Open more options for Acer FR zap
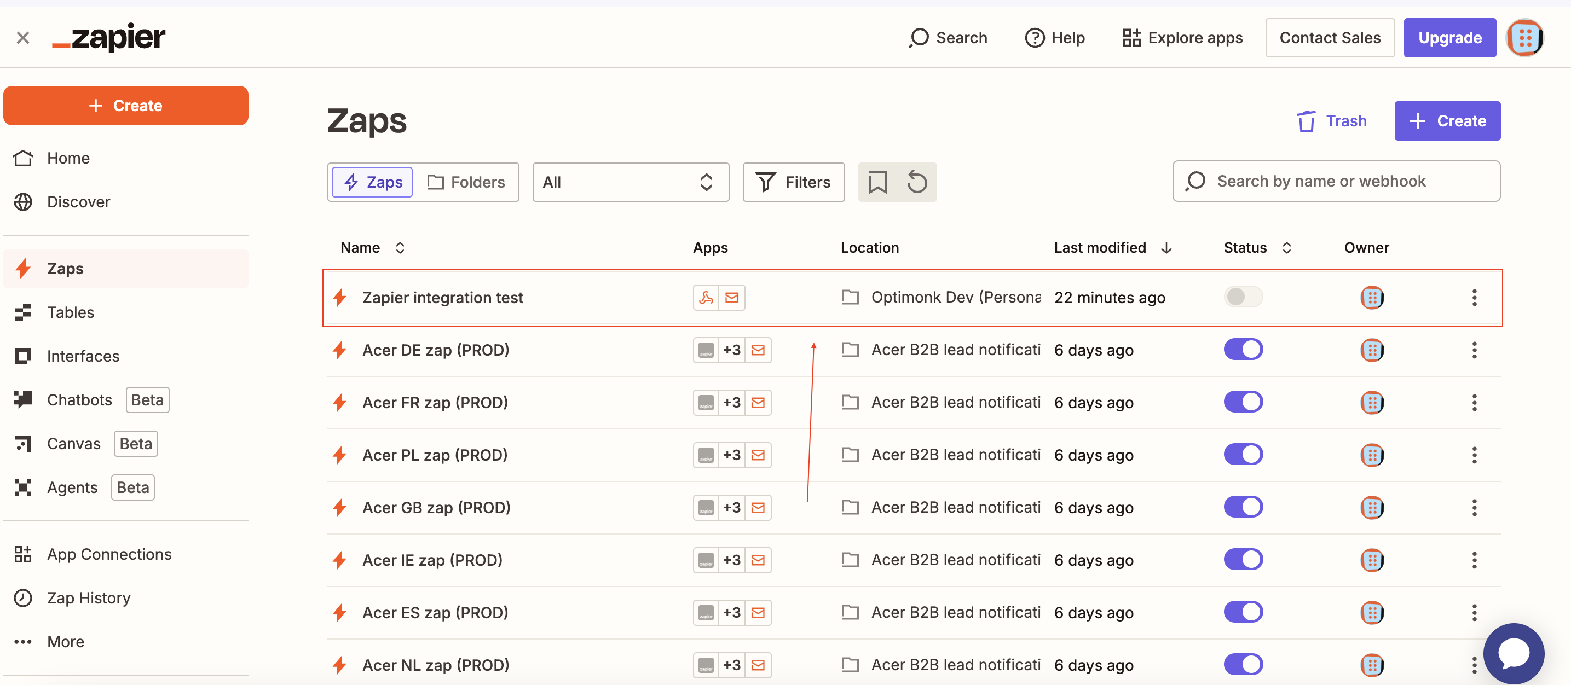Screen dimensions: 1571x685 [x=1474, y=402]
